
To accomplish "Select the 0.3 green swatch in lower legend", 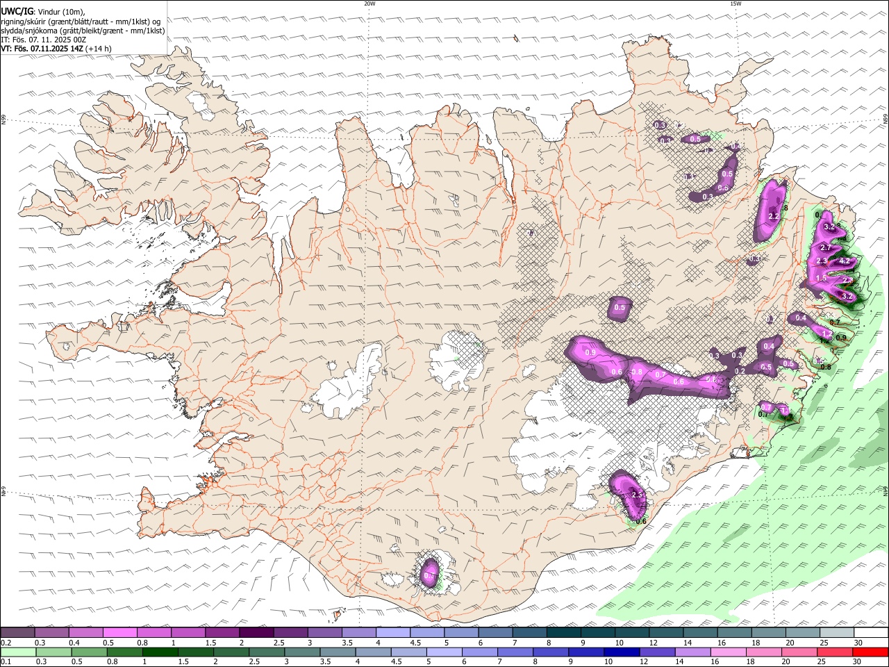I will click(53, 652).
